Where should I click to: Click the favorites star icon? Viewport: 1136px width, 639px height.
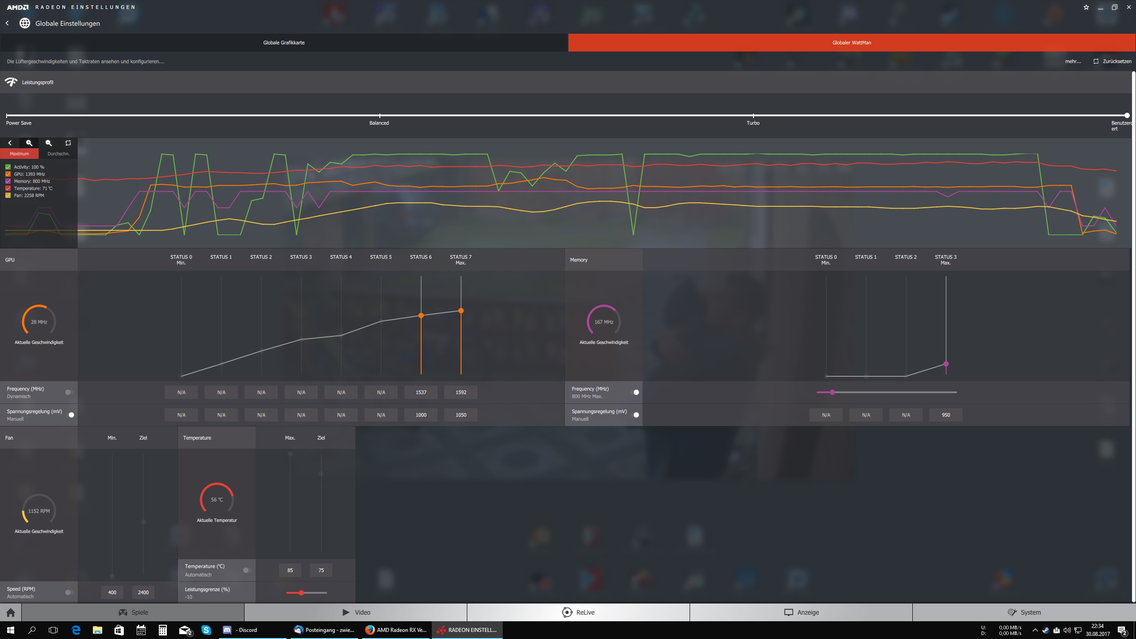tap(1086, 7)
